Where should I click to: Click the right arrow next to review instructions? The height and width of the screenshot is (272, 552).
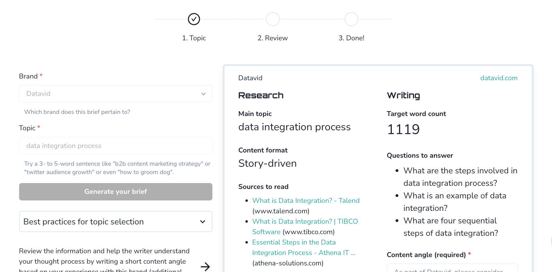(x=205, y=266)
